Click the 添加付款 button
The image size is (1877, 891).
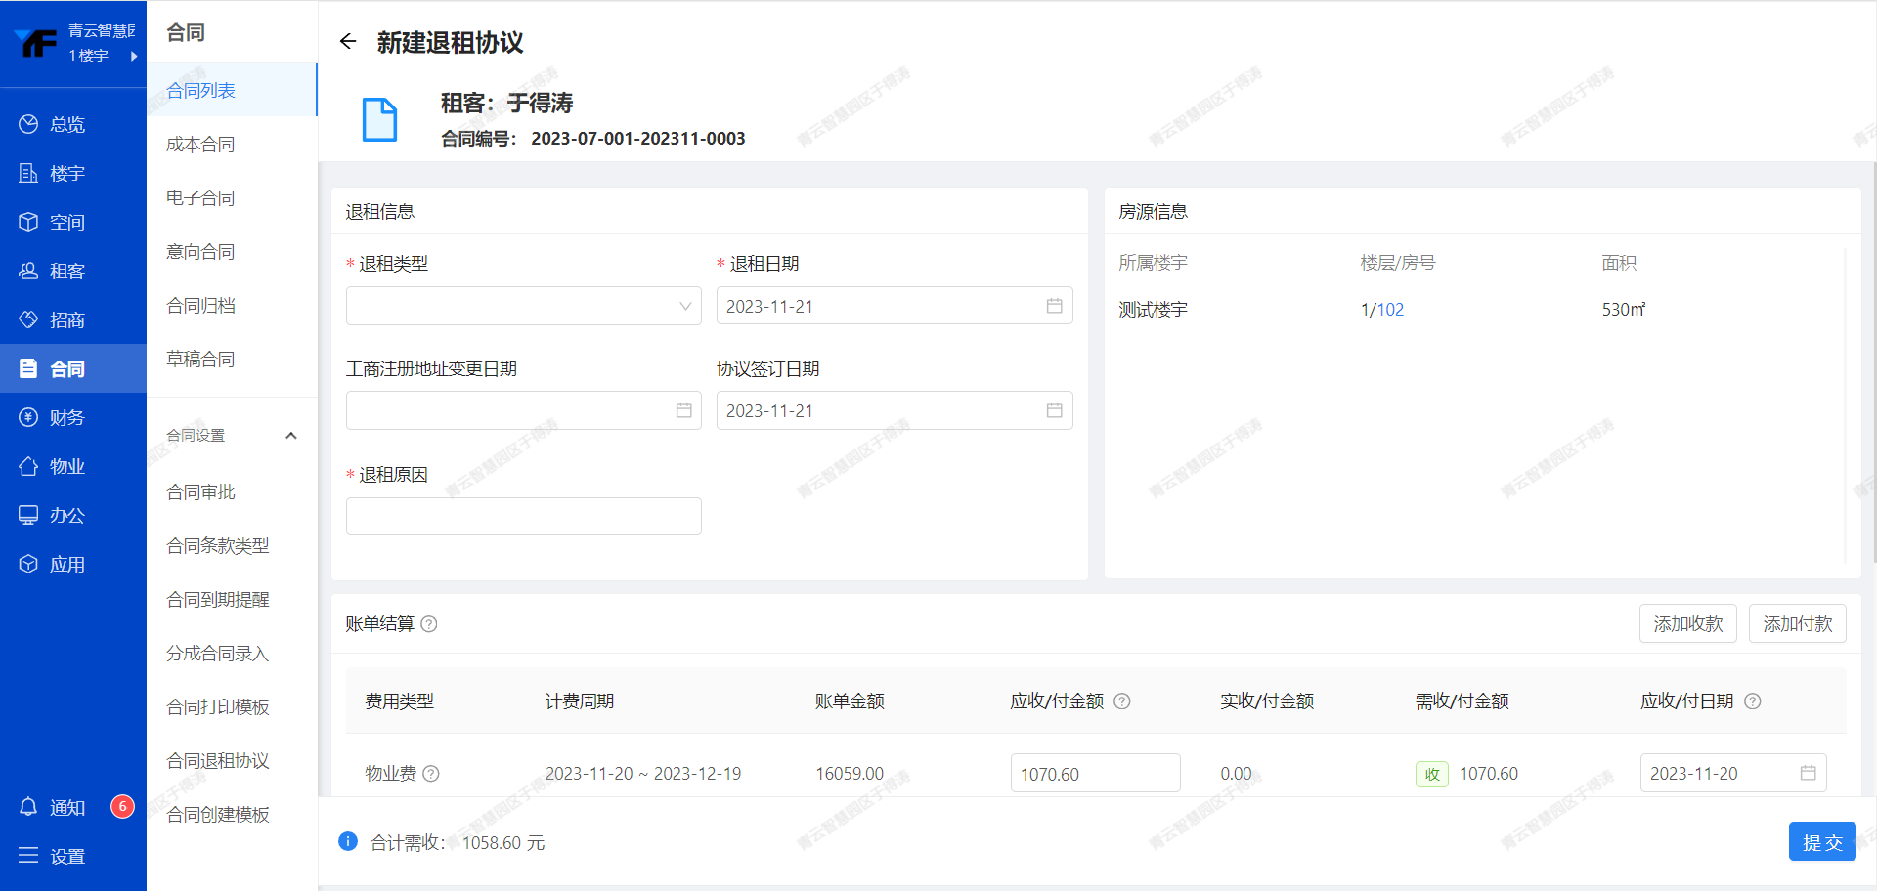pos(1797,624)
